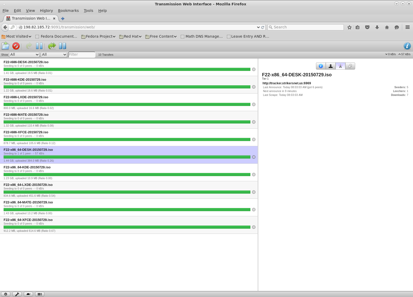The width and height of the screenshot is (413, 297).
Task: Open the File menu
Action: [x=6, y=11]
